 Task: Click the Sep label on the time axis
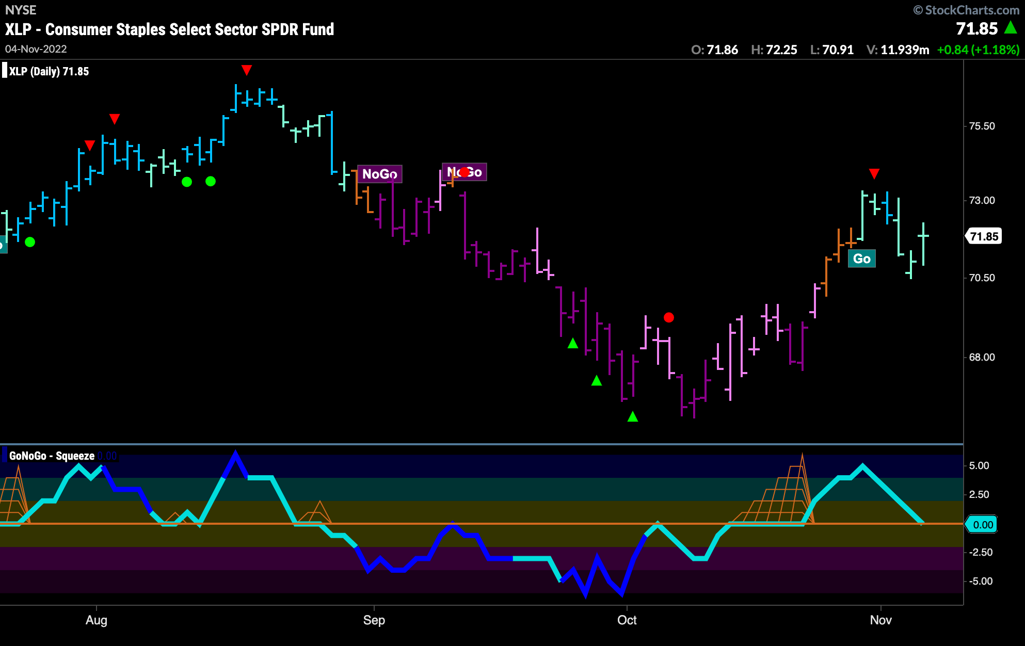pyautogui.click(x=374, y=620)
